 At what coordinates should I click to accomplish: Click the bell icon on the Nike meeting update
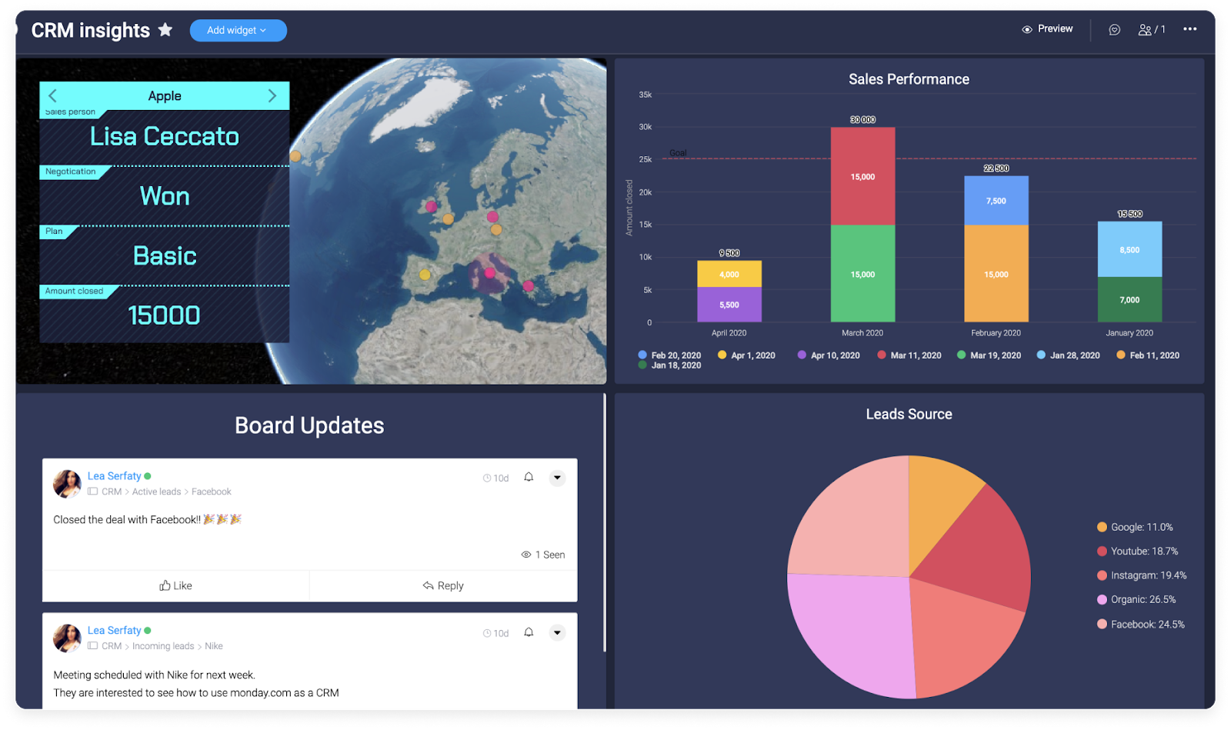[x=529, y=632]
